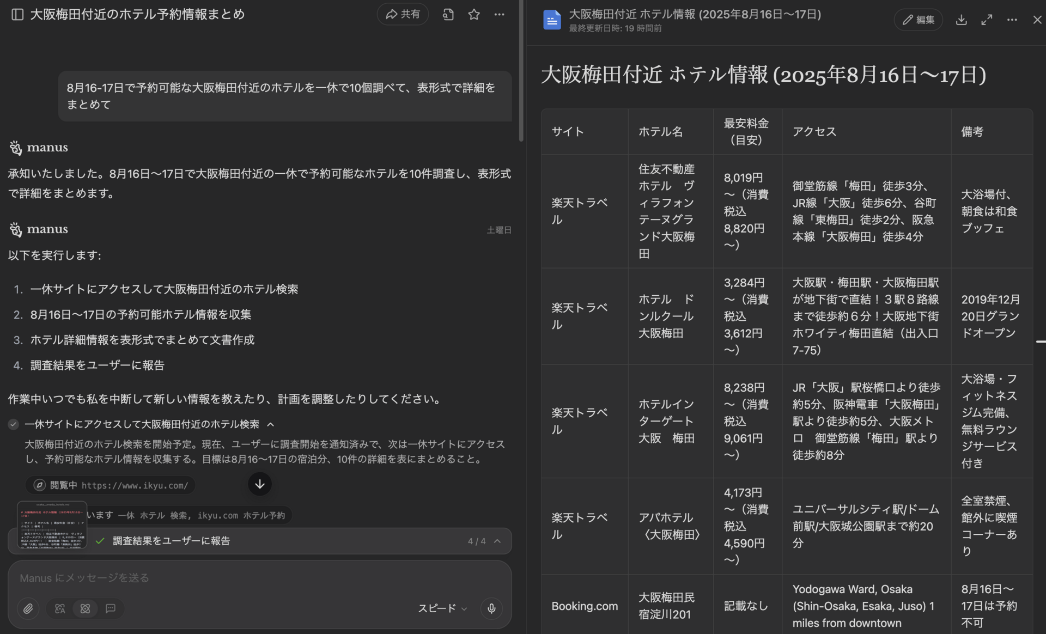This screenshot has width=1046, height=634.
Task: Open the osaka_umeda_hotels.md thumbnail preview
Action: [x=52, y=525]
